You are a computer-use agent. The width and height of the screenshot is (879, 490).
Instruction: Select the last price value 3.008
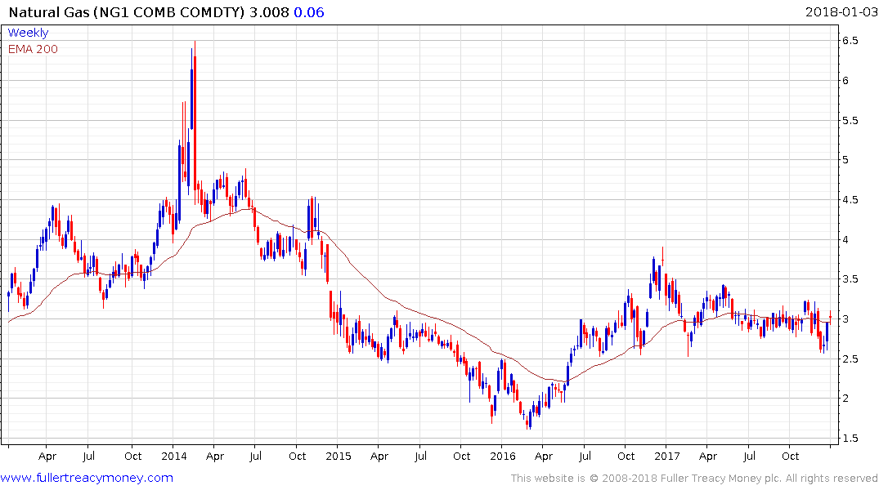269,12
